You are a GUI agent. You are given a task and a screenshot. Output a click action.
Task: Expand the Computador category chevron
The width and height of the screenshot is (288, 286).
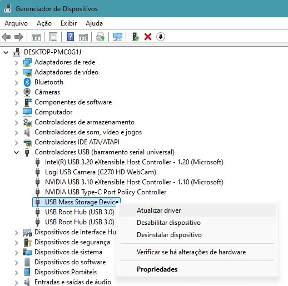[x=16, y=113]
